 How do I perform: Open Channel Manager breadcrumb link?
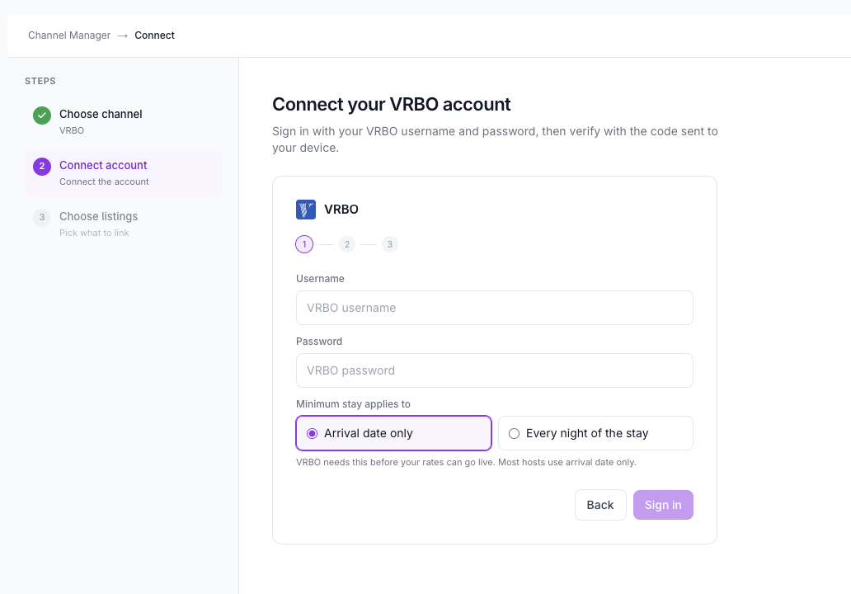[x=69, y=35]
